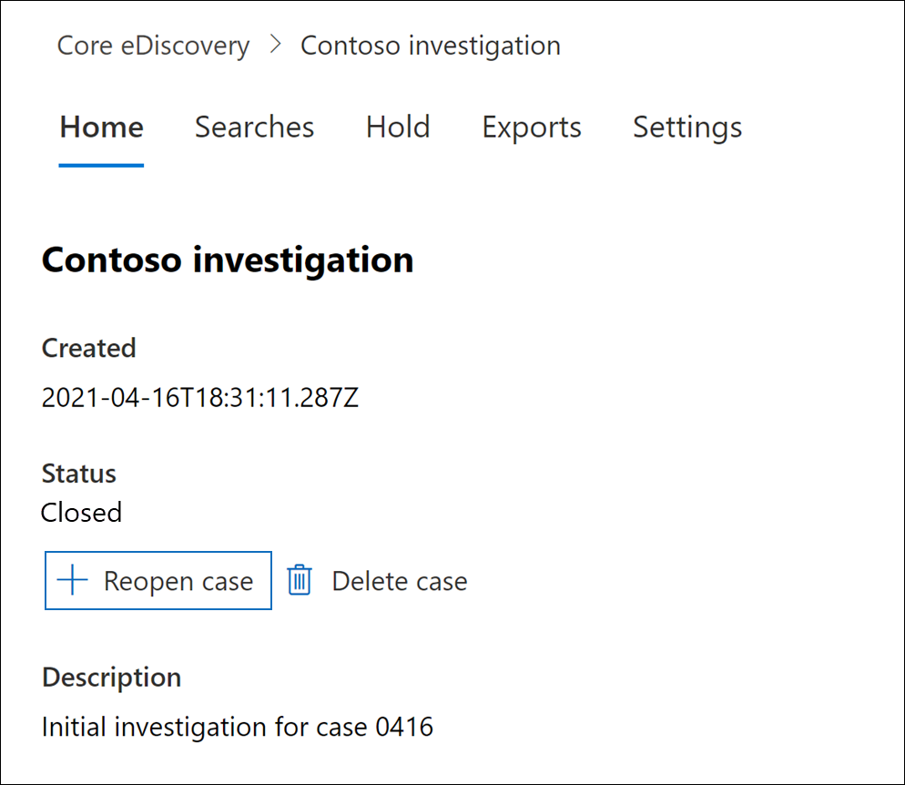This screenshot has width=905, height=785.
Task: Click the Created field label
Action: 89,348
